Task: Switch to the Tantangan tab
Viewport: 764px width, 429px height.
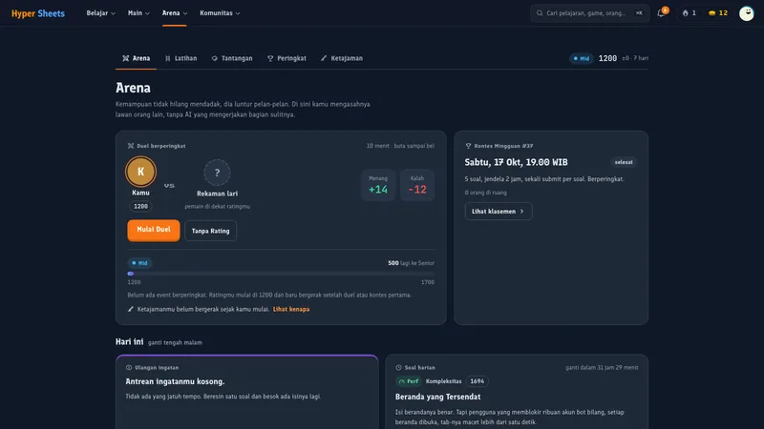Action: pos(232,58)
